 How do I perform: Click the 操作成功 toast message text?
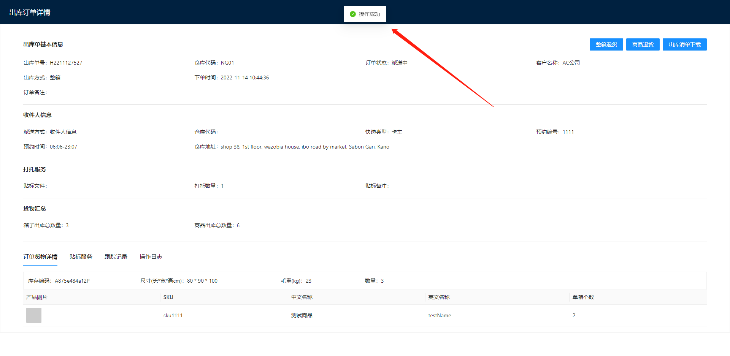pyautogui.click(x=369, y=14)
